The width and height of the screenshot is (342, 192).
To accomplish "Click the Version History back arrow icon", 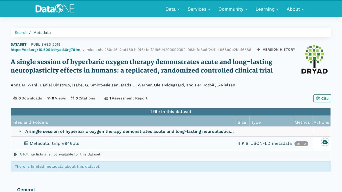I will coord(259,50).
